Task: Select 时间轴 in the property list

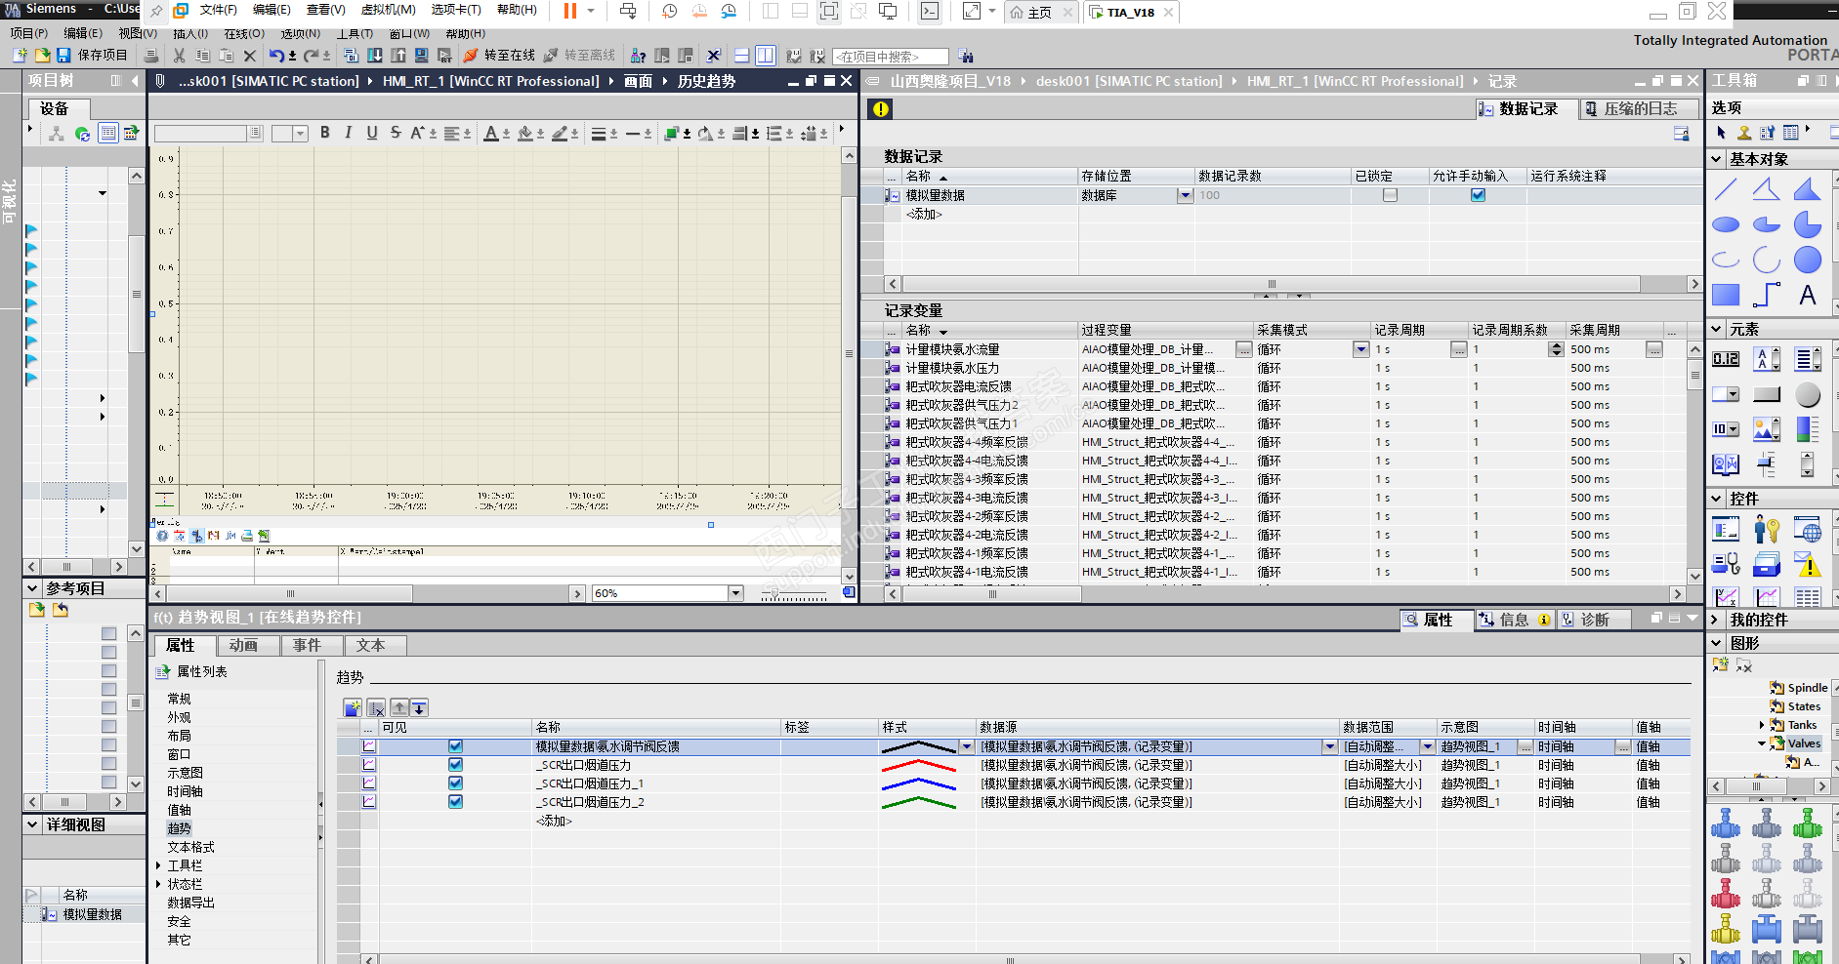Action: (x=185, y=791)
